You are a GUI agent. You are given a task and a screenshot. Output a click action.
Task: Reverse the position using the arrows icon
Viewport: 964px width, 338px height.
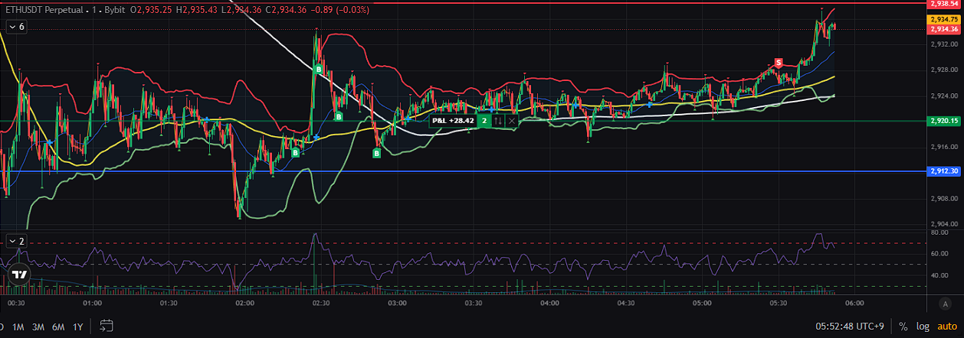click(x=498, y=121)
